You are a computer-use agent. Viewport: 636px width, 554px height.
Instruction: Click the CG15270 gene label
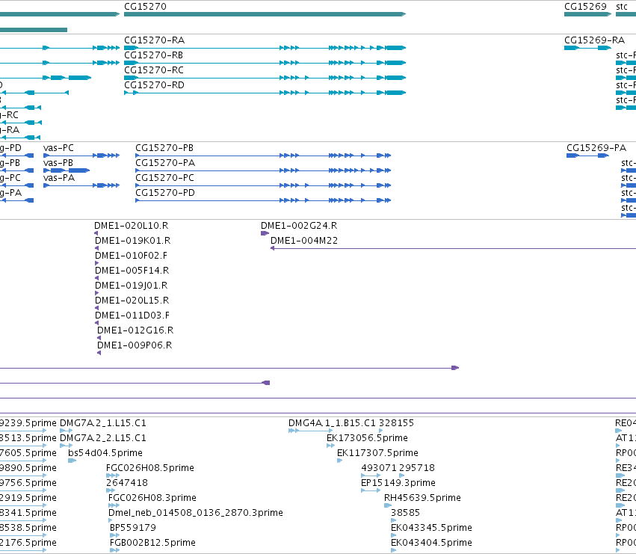pyautogui.click(x=145, y=7)
